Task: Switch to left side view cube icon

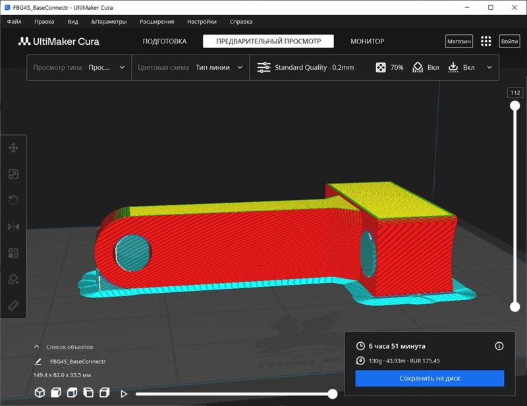Action: point(88,393)
